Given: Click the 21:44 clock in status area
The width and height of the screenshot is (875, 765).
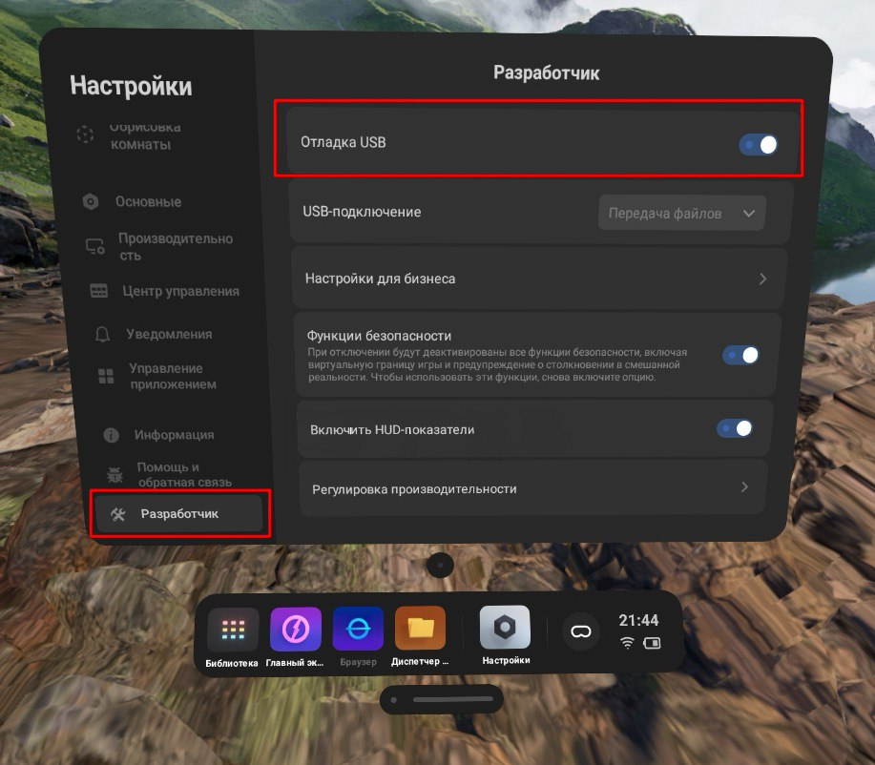Looking at the screenshot, I should 638,620.
